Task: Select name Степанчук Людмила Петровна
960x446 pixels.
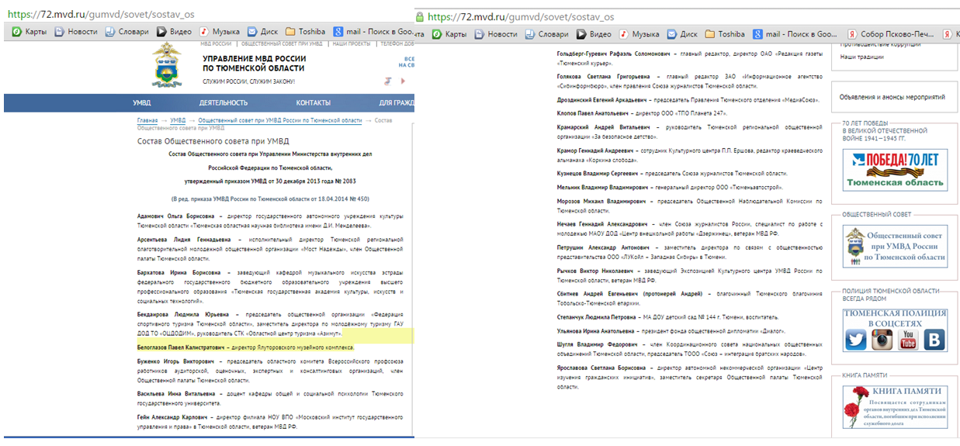Action: click(598, 316)
